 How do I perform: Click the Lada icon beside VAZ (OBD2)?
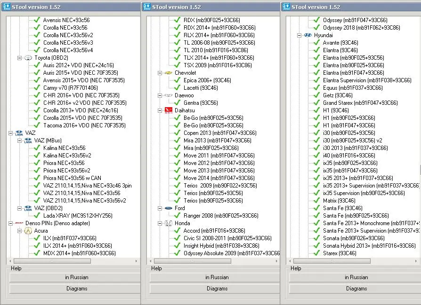[28, 208]
